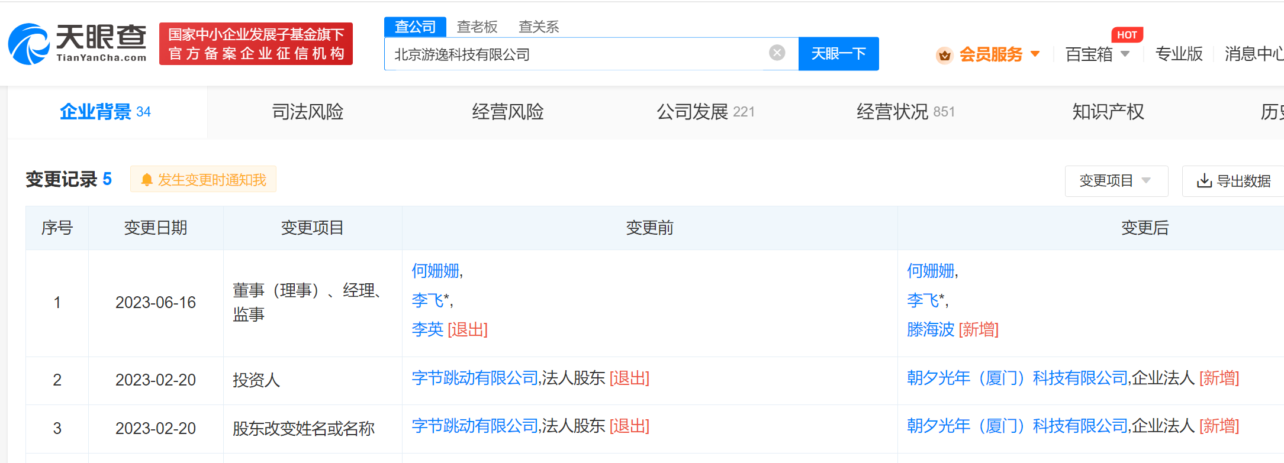This screenshot has width=1284, height=463.
Task: Open the 专业版 link
Action: click(x=1179, y=54)
